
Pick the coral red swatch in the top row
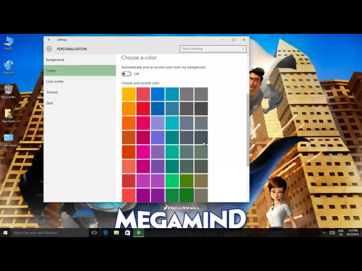[x=143, y=94]
